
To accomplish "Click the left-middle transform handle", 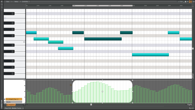I will tap(72, 91).
